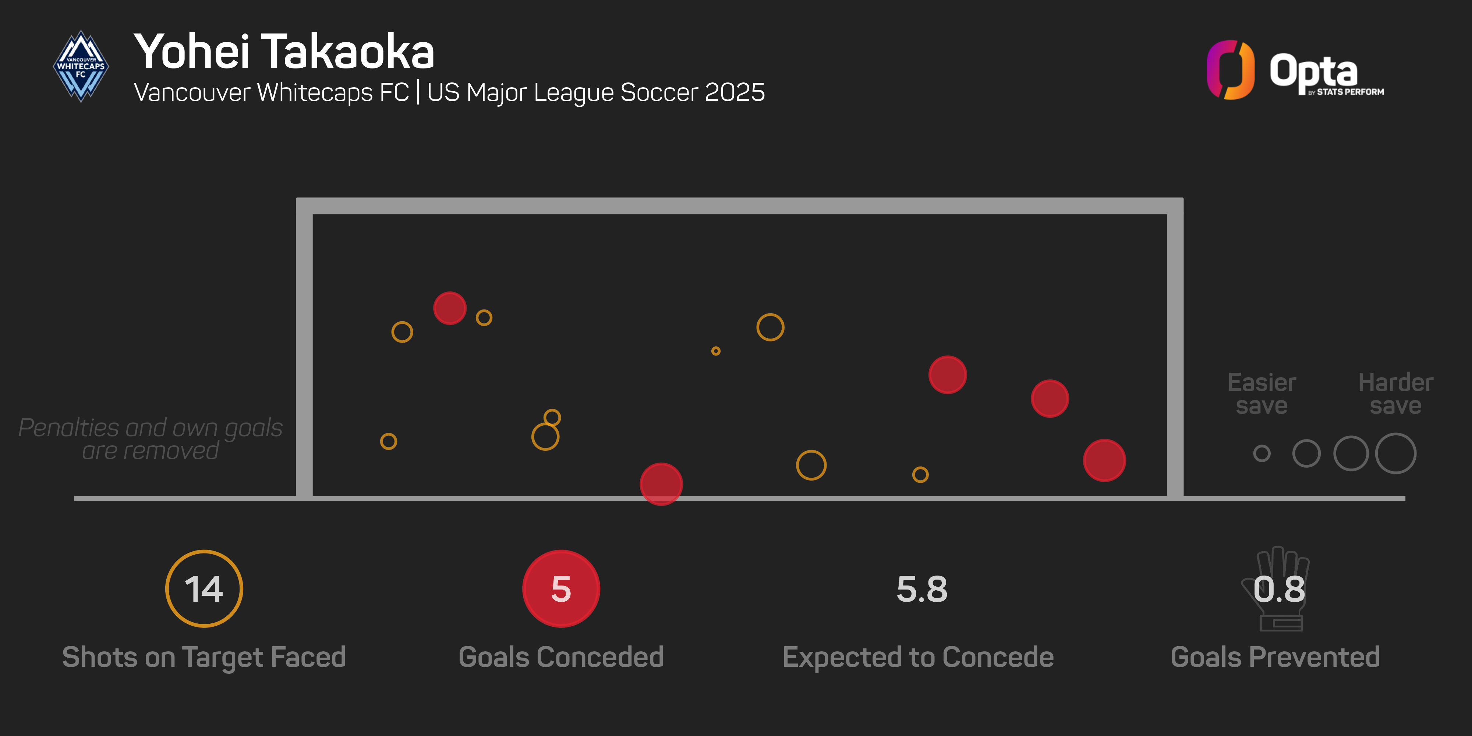The height and width of the screenshot is (736, 1472).
Task: Click the "US Major League Soccer 2025" subtitle text
Action: coord(595,93)
